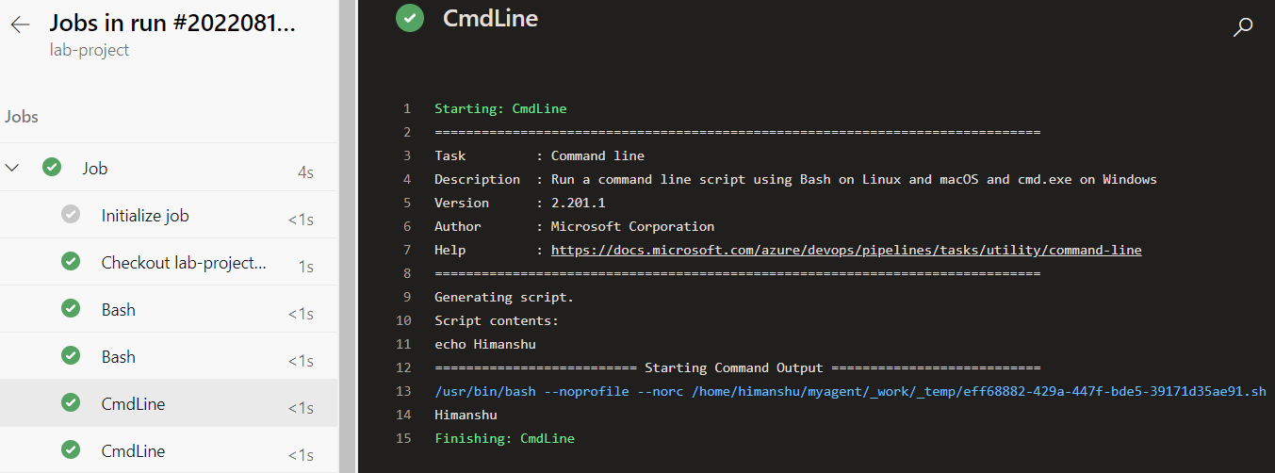
Task: Collapse the Job tree chevron
Action: pos(12,168)
